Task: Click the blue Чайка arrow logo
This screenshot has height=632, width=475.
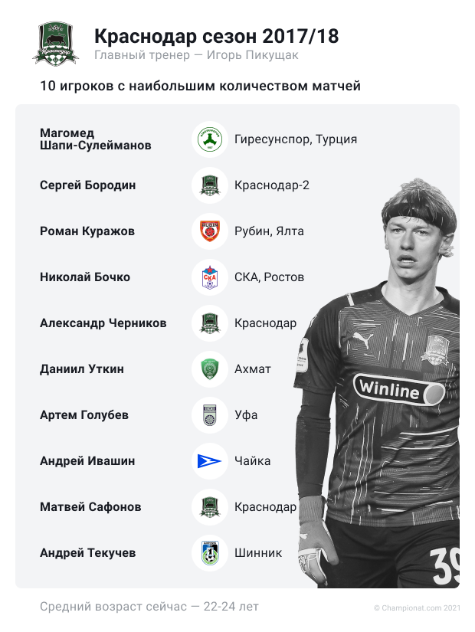Action: (x=210, y=461)
